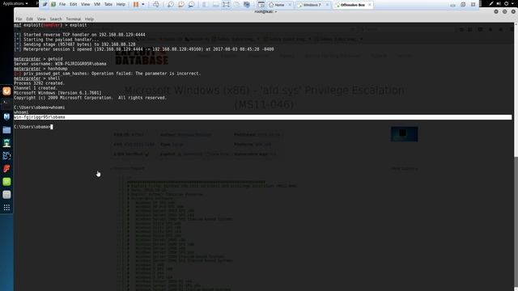Enter VMware full screen mode
518x291 pixels.
(226, 5)
